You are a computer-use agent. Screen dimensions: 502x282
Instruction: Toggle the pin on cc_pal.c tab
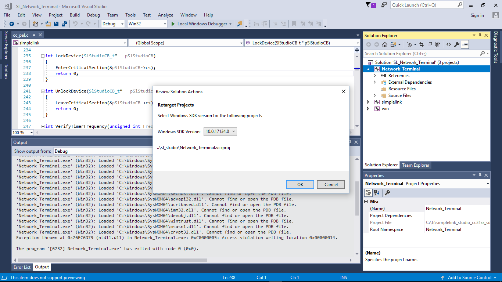point(33,35)
